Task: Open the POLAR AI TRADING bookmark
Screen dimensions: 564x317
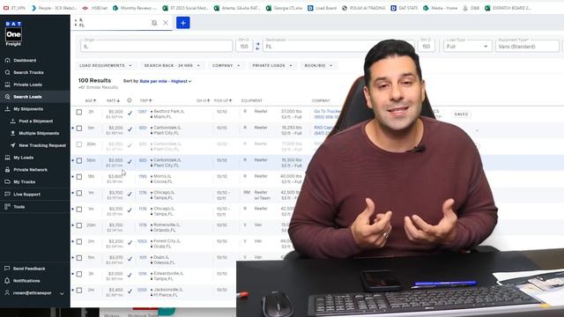Action: click(x=363, y=8)
